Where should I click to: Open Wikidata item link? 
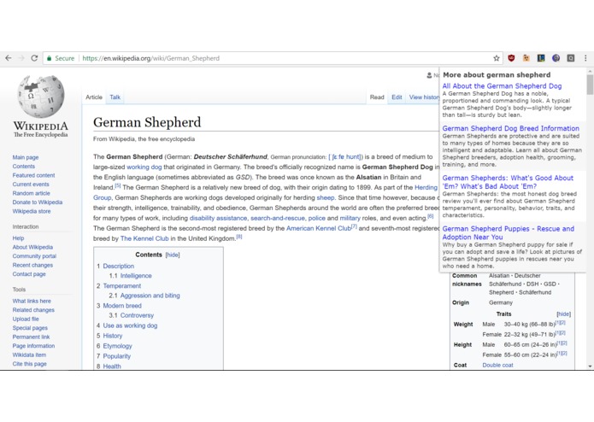(x=29, y=355)
